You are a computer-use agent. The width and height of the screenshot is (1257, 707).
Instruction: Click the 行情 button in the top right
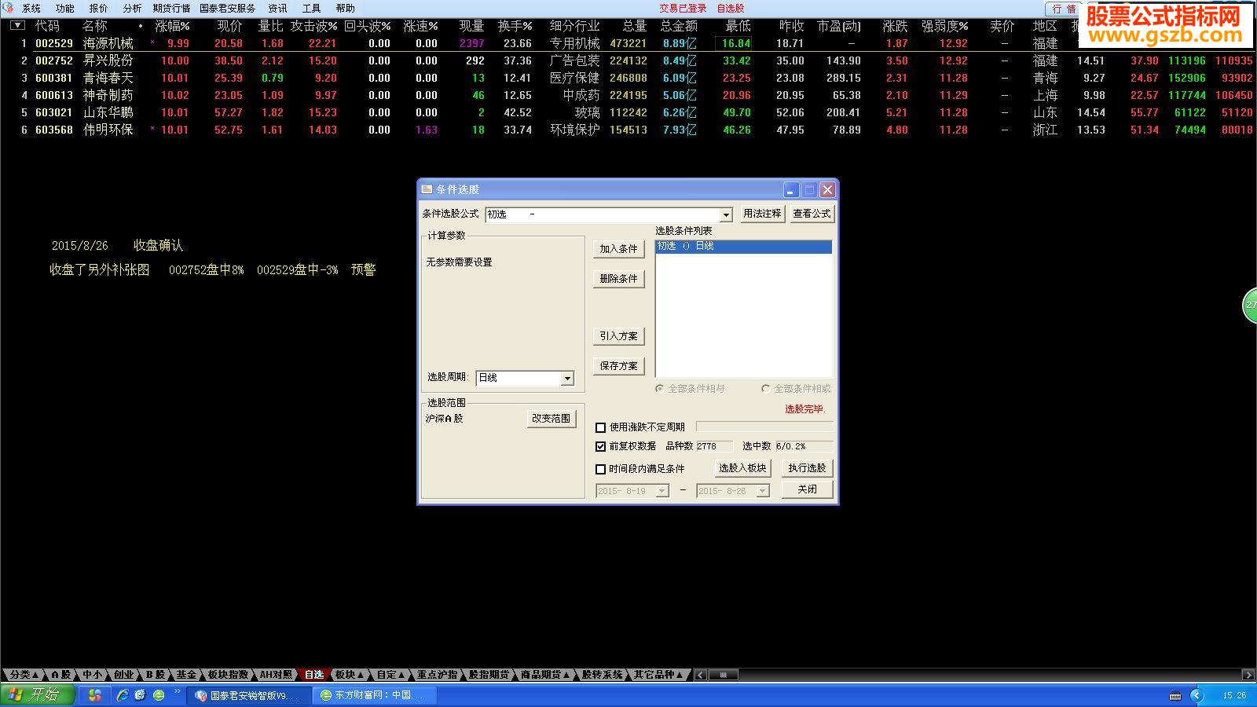[x=1064, y=9]
